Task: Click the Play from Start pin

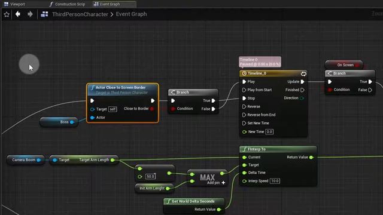Action: coord(244,90)
